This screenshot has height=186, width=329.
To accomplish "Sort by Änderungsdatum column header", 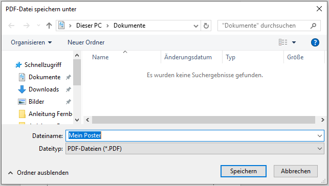I will click(x=191, y=57).
